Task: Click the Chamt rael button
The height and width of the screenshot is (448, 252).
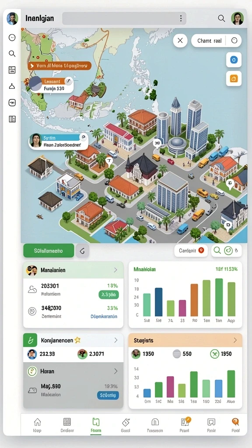Action: click(210, 41)
